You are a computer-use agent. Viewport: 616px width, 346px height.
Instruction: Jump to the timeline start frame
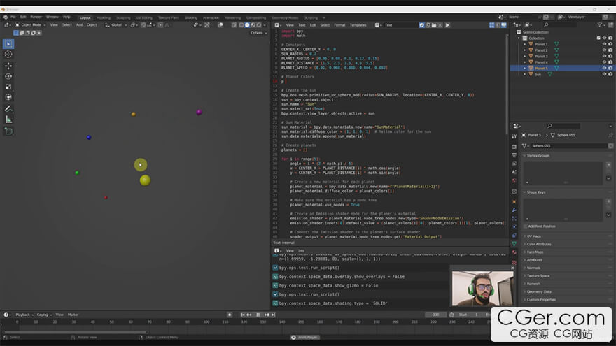click(243, 315)
